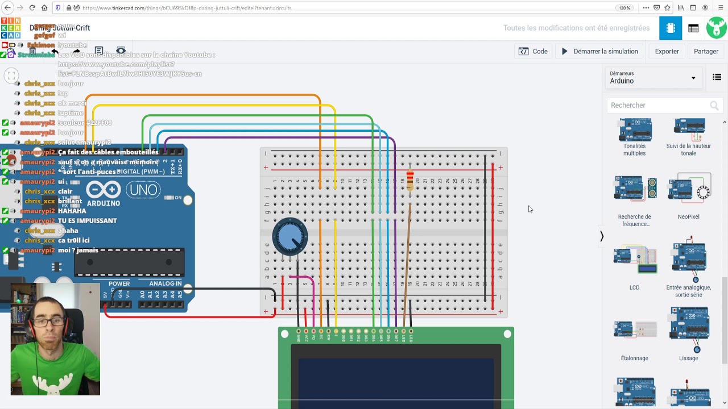Viewport: 728px width, 409px height.
Task: Collapse the components side panel
Action: coord(602,236)
